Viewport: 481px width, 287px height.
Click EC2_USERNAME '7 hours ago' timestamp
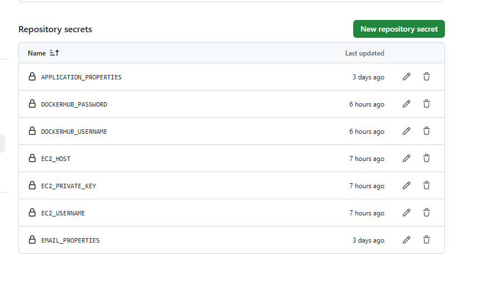(367, 213)
